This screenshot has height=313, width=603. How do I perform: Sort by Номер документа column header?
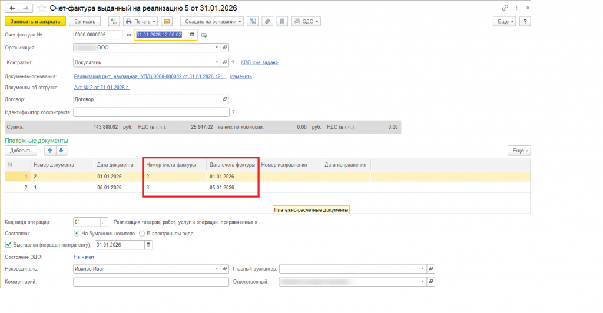[62, 165]
